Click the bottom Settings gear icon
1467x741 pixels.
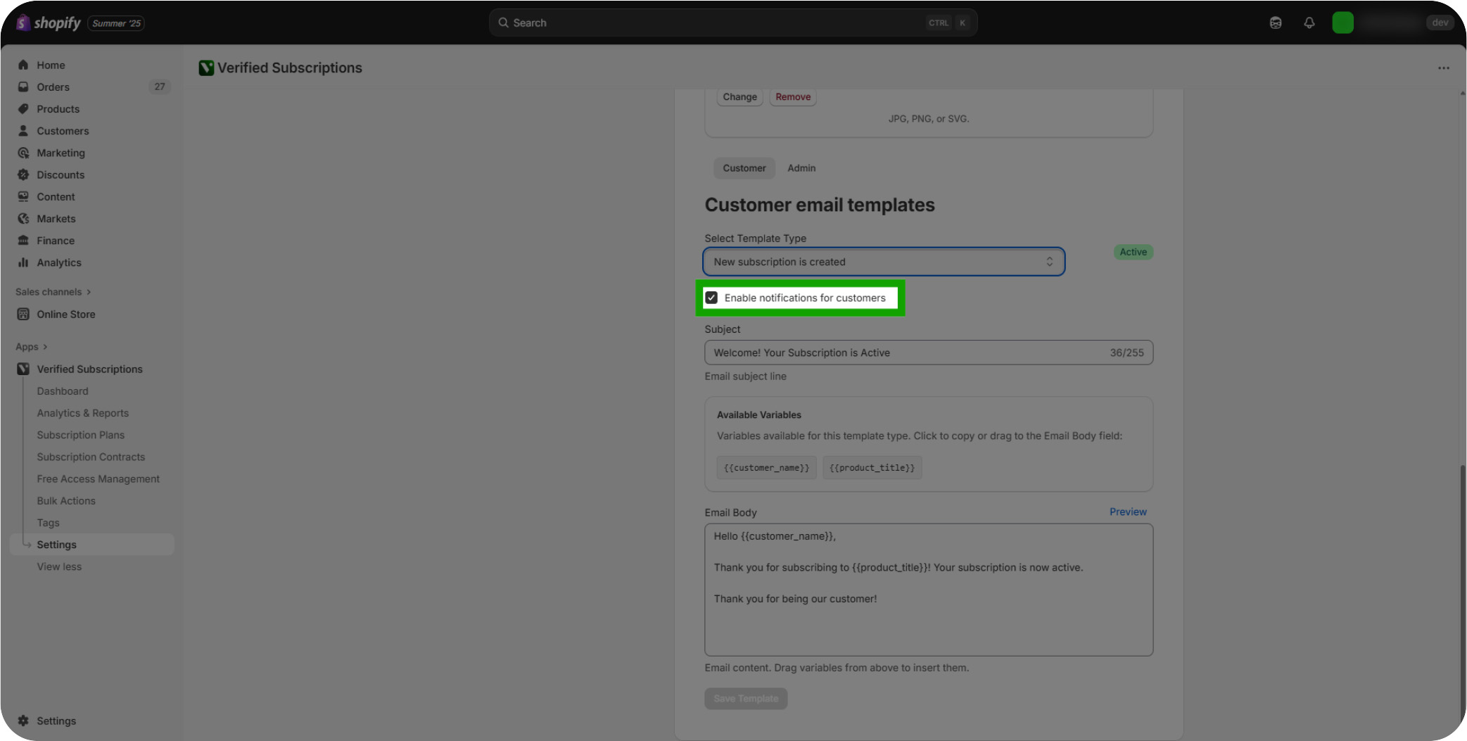pyautogui.click(x=23, y=721)
